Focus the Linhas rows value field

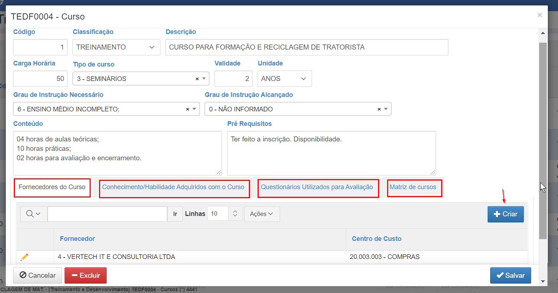coord(218,214)
